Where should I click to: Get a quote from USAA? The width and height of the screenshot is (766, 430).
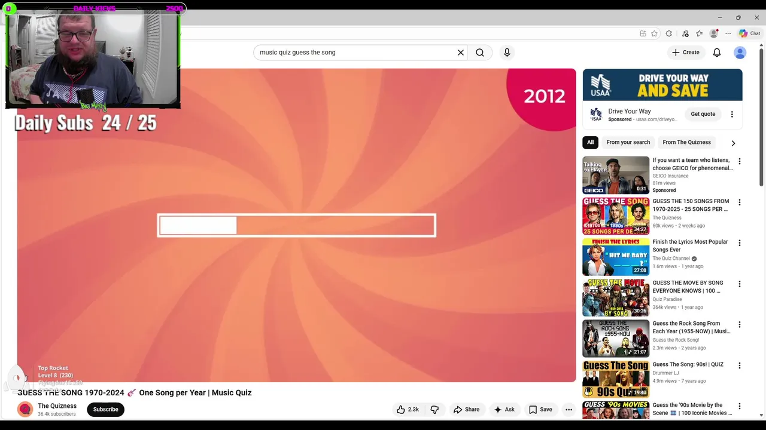tap(703, 114)
